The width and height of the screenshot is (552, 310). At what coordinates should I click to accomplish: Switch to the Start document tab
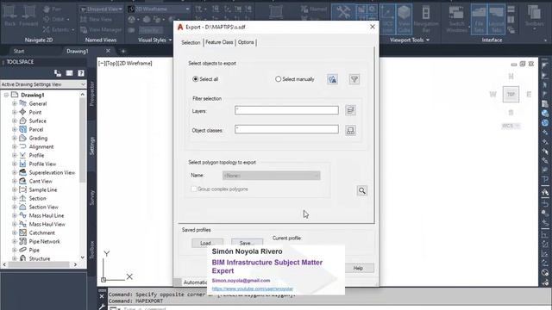[19, 51]
